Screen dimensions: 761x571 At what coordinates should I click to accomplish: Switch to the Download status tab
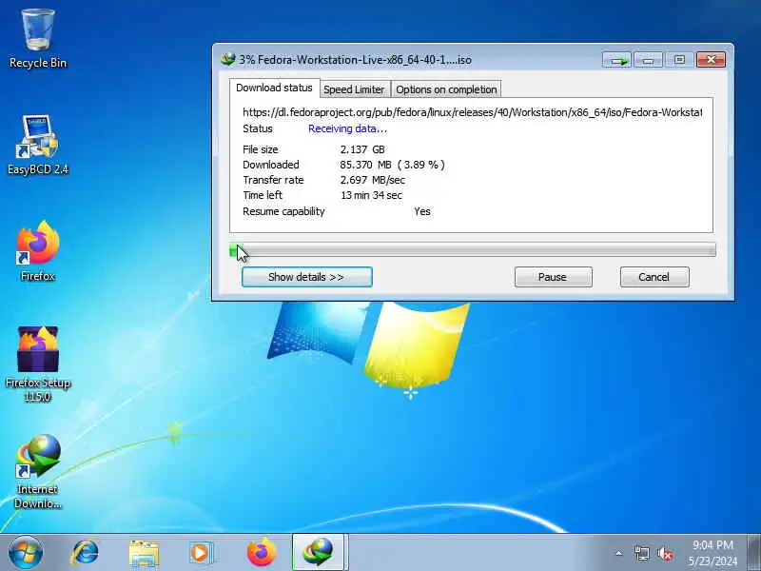click(274, 88)
